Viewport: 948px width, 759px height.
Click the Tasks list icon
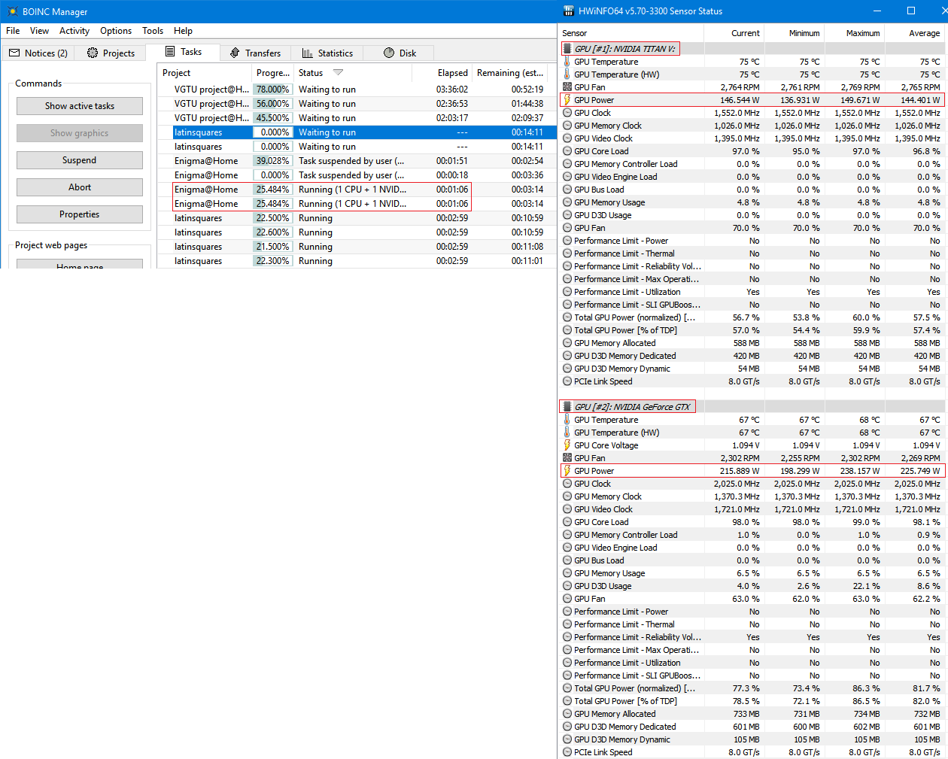click(170, 52)
